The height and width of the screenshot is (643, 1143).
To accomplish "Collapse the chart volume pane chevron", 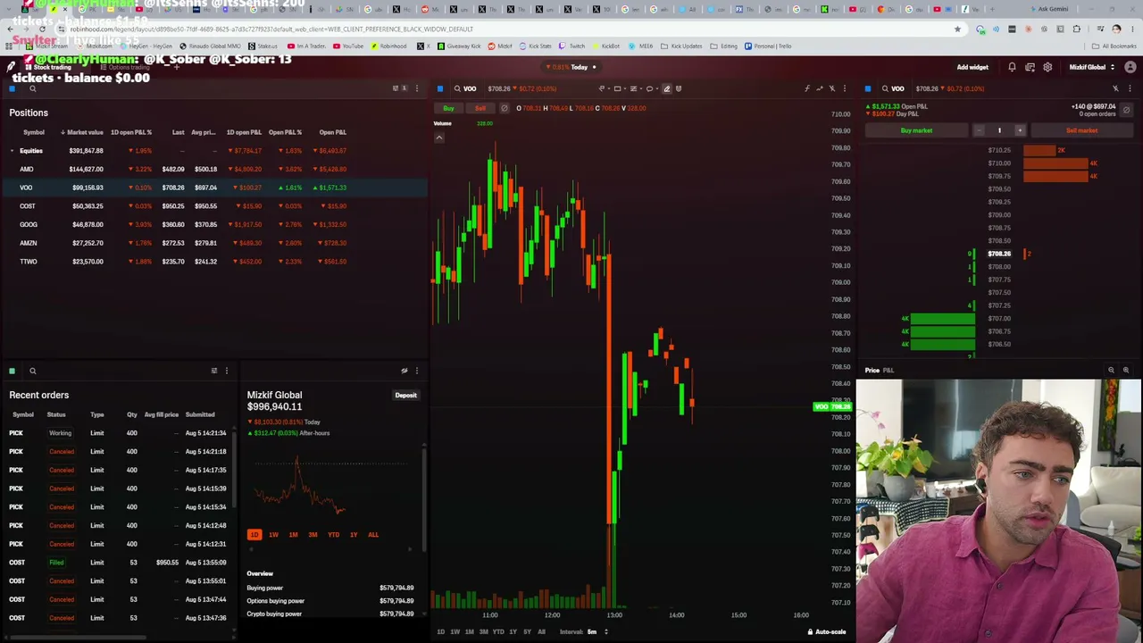I will click(438, 137).
